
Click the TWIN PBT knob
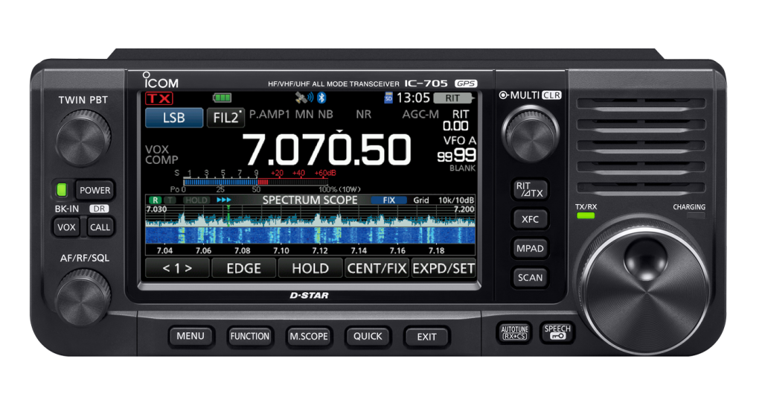point(83,139)
